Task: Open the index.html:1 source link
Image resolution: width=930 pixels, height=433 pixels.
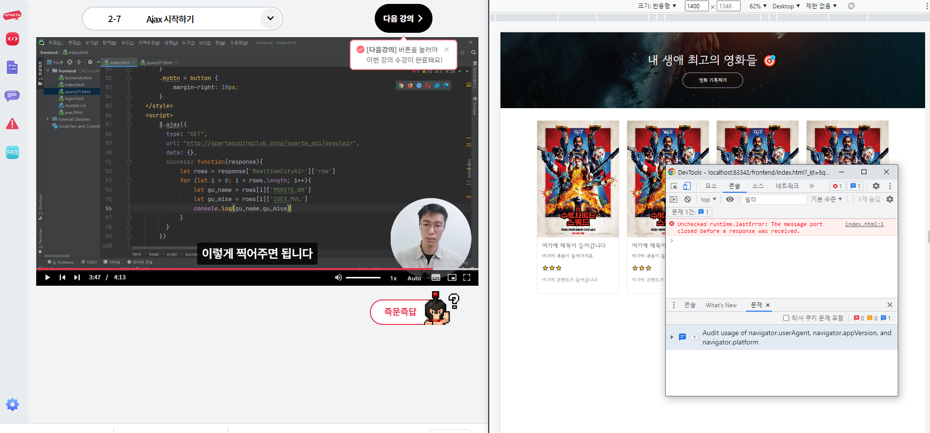Action: pyautogui.click(x=864, y=224)
